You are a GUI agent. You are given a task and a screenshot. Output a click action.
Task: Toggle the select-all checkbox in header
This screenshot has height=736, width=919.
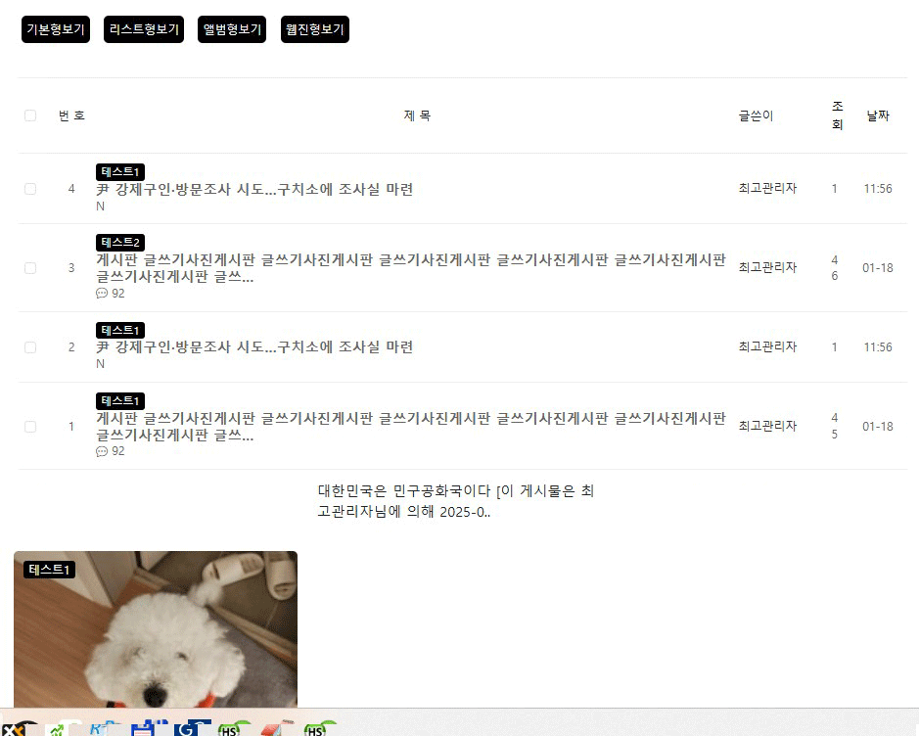(30, 115)
